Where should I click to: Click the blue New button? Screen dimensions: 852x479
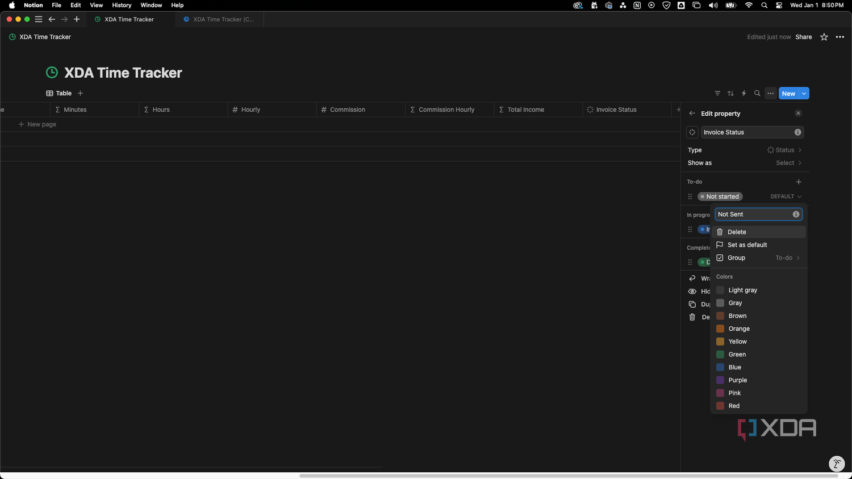[x=788, y=94]
